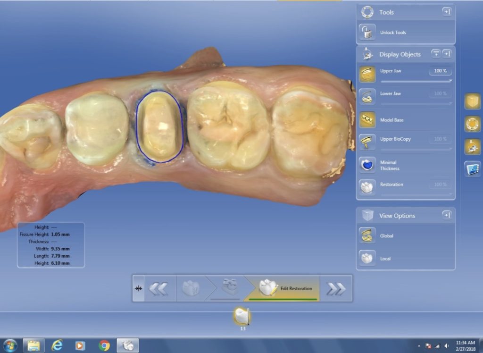Toggle Upper Jaw visibility

coord(367,74)
